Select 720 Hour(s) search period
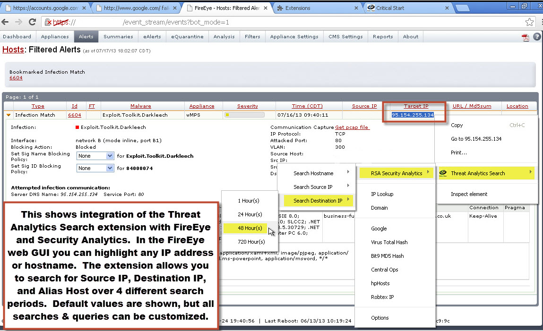The height and width of the screenshot is (331, 543). [x=251, y=242]
